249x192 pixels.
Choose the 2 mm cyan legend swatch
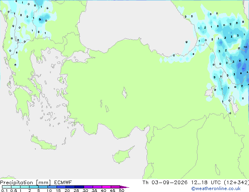click(34, 187)
